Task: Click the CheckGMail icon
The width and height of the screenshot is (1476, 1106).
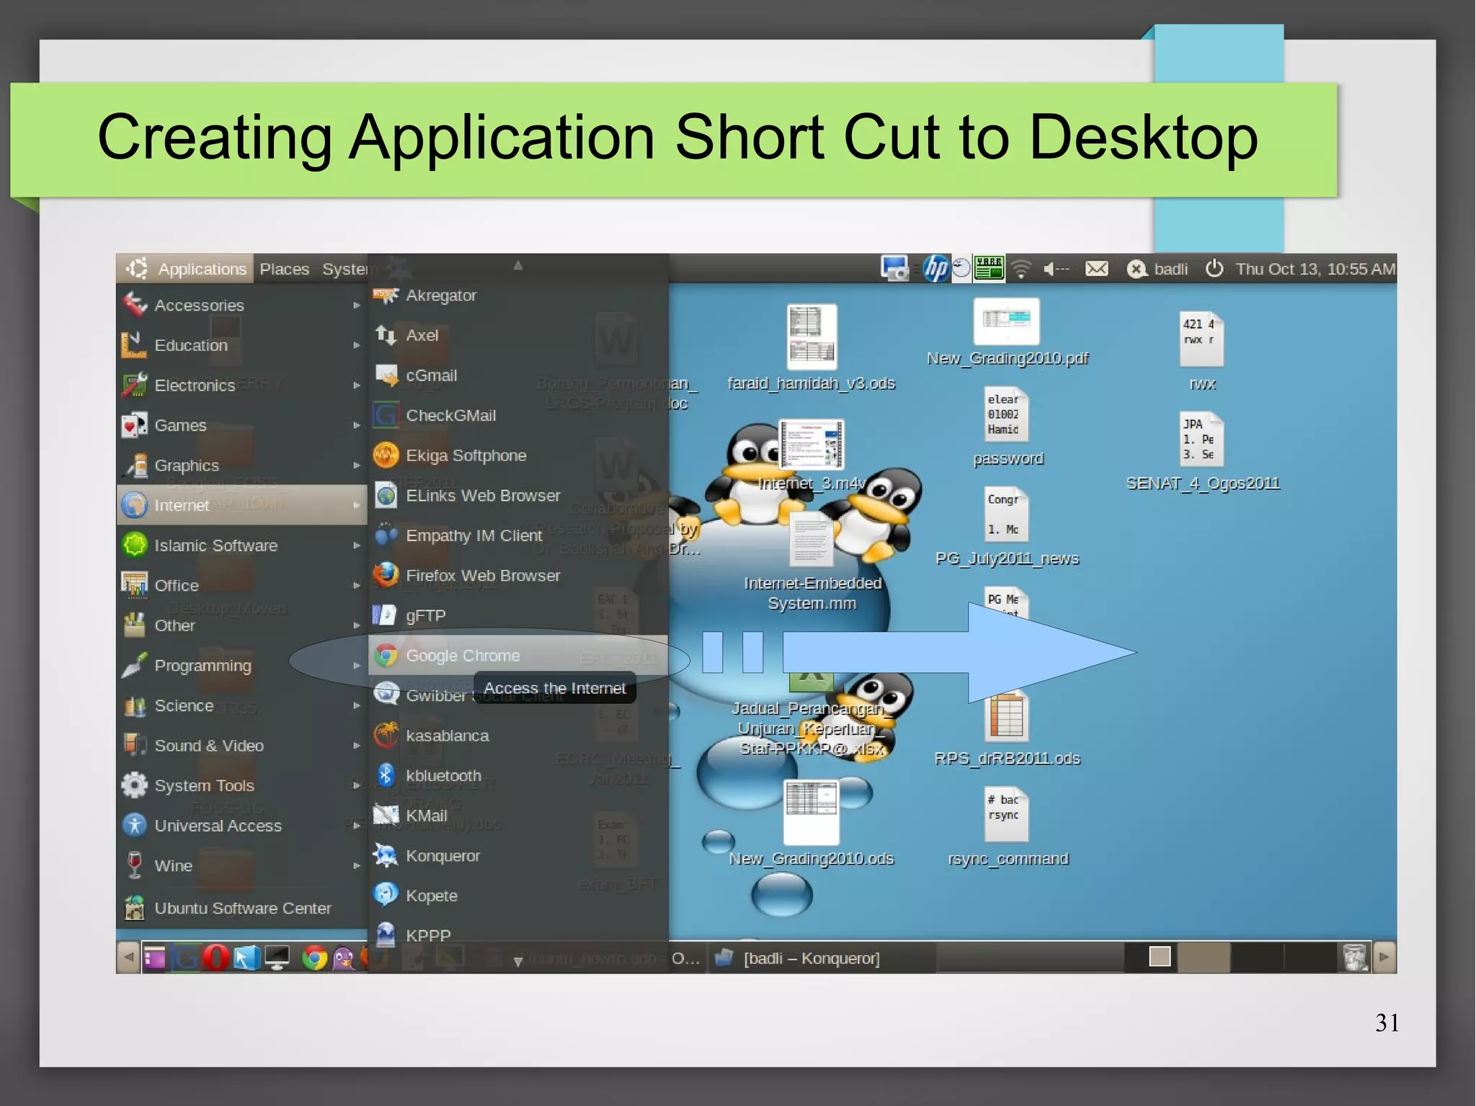Action: (386, 415)
